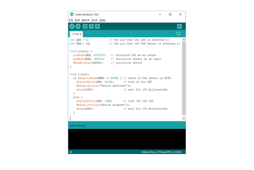Click the 'void setup() {' line
This screenshot has width=254, height=170.
(x=81, y=51)
